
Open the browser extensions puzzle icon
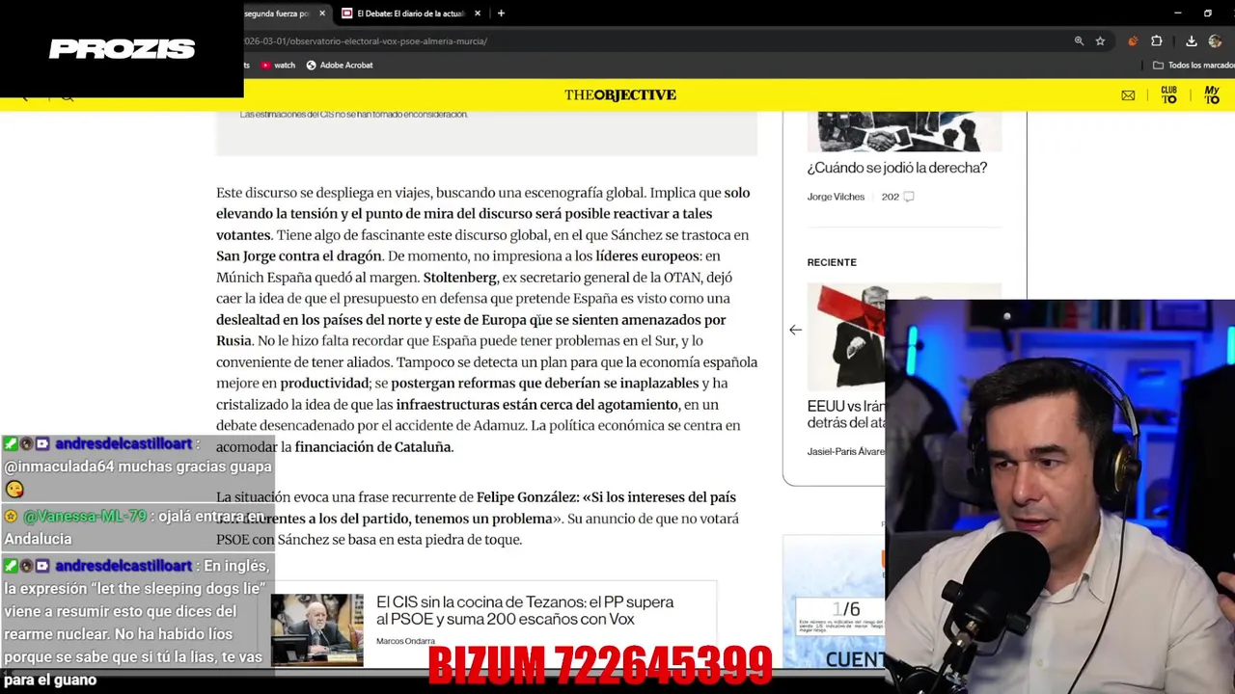1157,41
